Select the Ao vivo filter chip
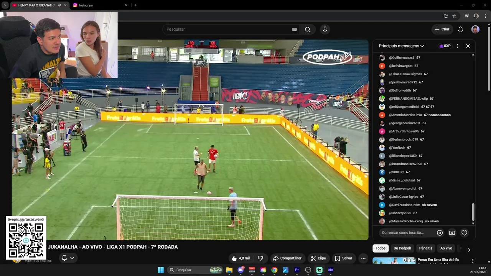 point(446,248)
